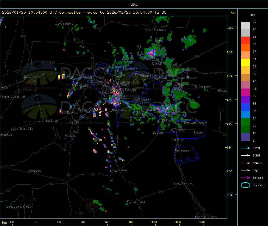Click the dBZ title at top
The height and width of the screenshot is (226, 268).
click(x=134, y=4)
